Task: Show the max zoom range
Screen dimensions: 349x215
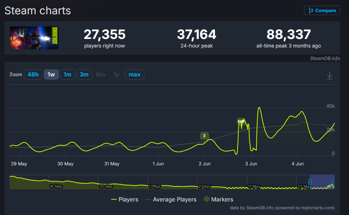Action: coord(134,74)
